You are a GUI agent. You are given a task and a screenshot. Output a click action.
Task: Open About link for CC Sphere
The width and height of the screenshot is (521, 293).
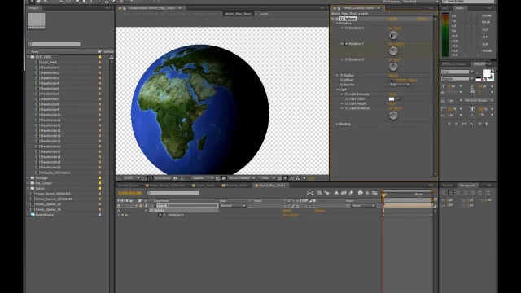tap(422, 19)
